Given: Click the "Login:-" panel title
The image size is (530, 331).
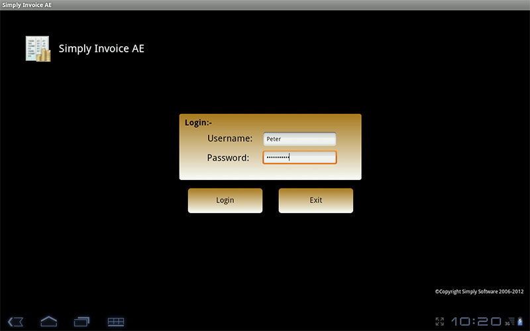Looking at the screenshot, I should [x=198, y=122].
